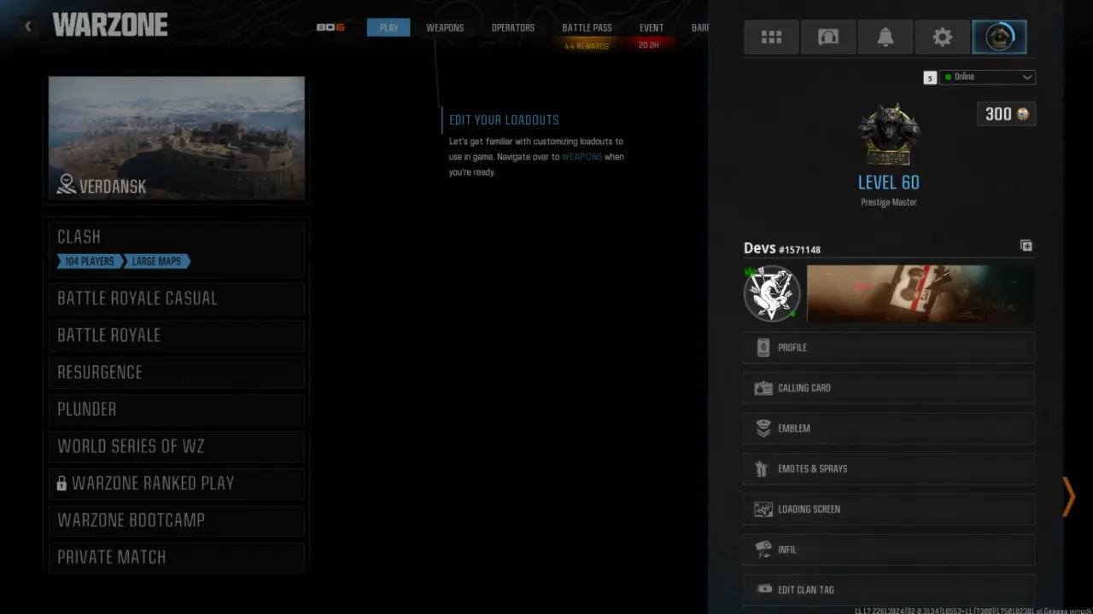Click the small '5' badge beside Online
Image resolution: width=1093 pixels, height=614 pixels.
point(930,78)
